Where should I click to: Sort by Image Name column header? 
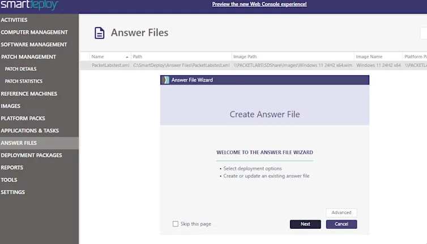point(378,57)
